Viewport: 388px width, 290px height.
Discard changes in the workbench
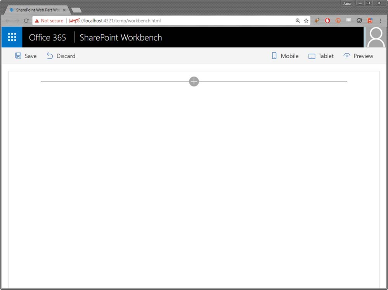61,56
